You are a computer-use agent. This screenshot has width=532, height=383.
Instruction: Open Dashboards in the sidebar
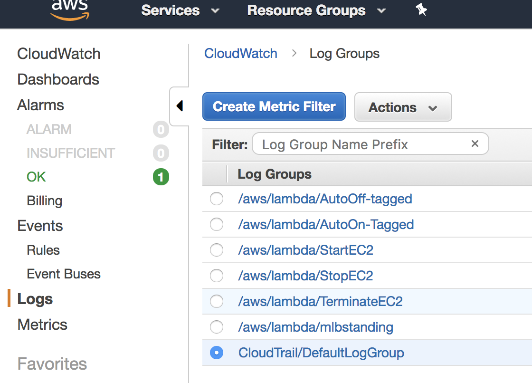[58, 79]
